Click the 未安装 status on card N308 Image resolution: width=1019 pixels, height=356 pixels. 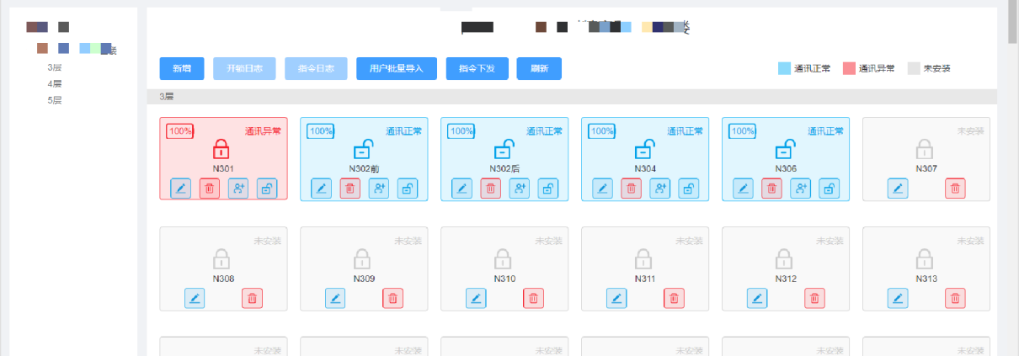268,241
